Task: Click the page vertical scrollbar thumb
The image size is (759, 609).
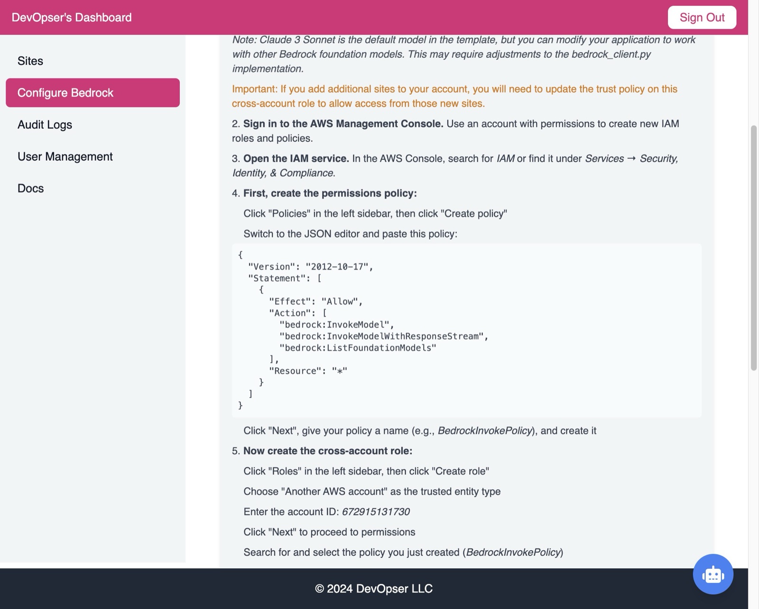Action: coord(753,248)
